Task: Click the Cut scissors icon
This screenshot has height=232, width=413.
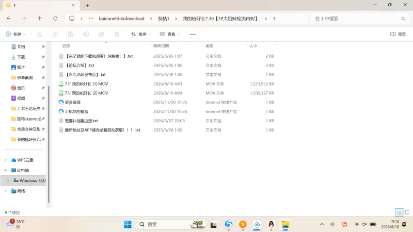Action: tap(40, 34)
